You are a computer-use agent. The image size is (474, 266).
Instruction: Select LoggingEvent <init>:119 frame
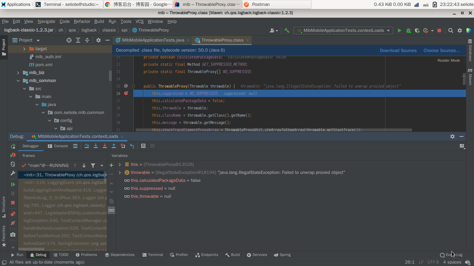point(62,183)
